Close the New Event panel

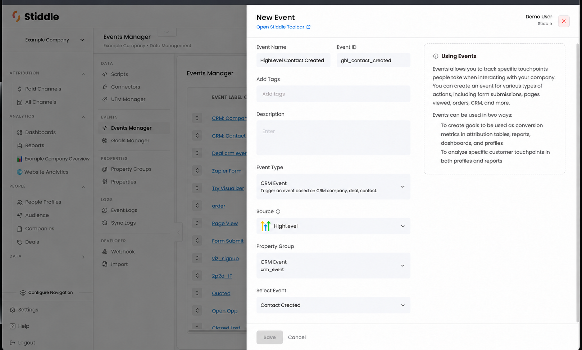coord(564,21)
